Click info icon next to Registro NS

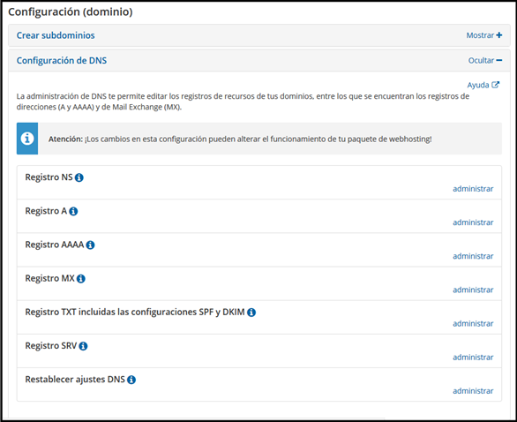click(x=79, y=177)
